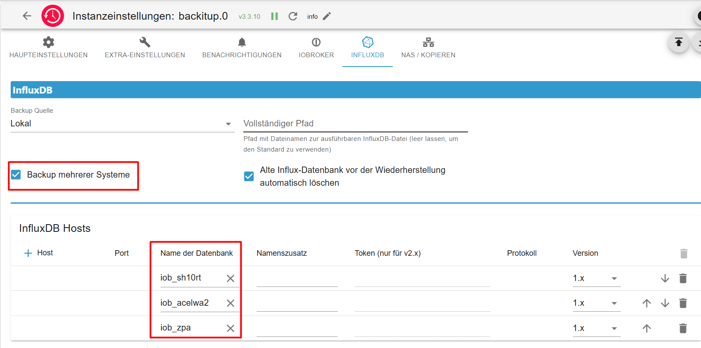
Task: Click the Namenszusatz field for iob_acelwa2
Action: 297,303
